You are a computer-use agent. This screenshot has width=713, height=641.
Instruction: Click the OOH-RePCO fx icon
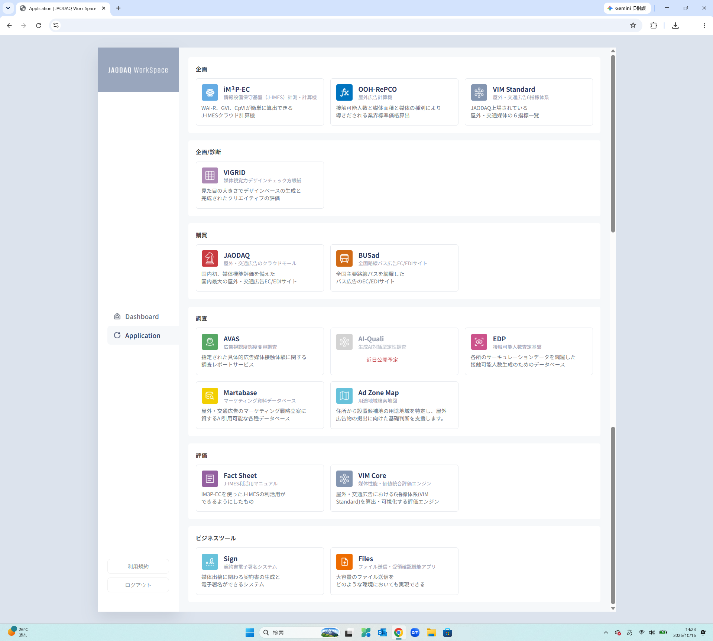tap(344, 92)
